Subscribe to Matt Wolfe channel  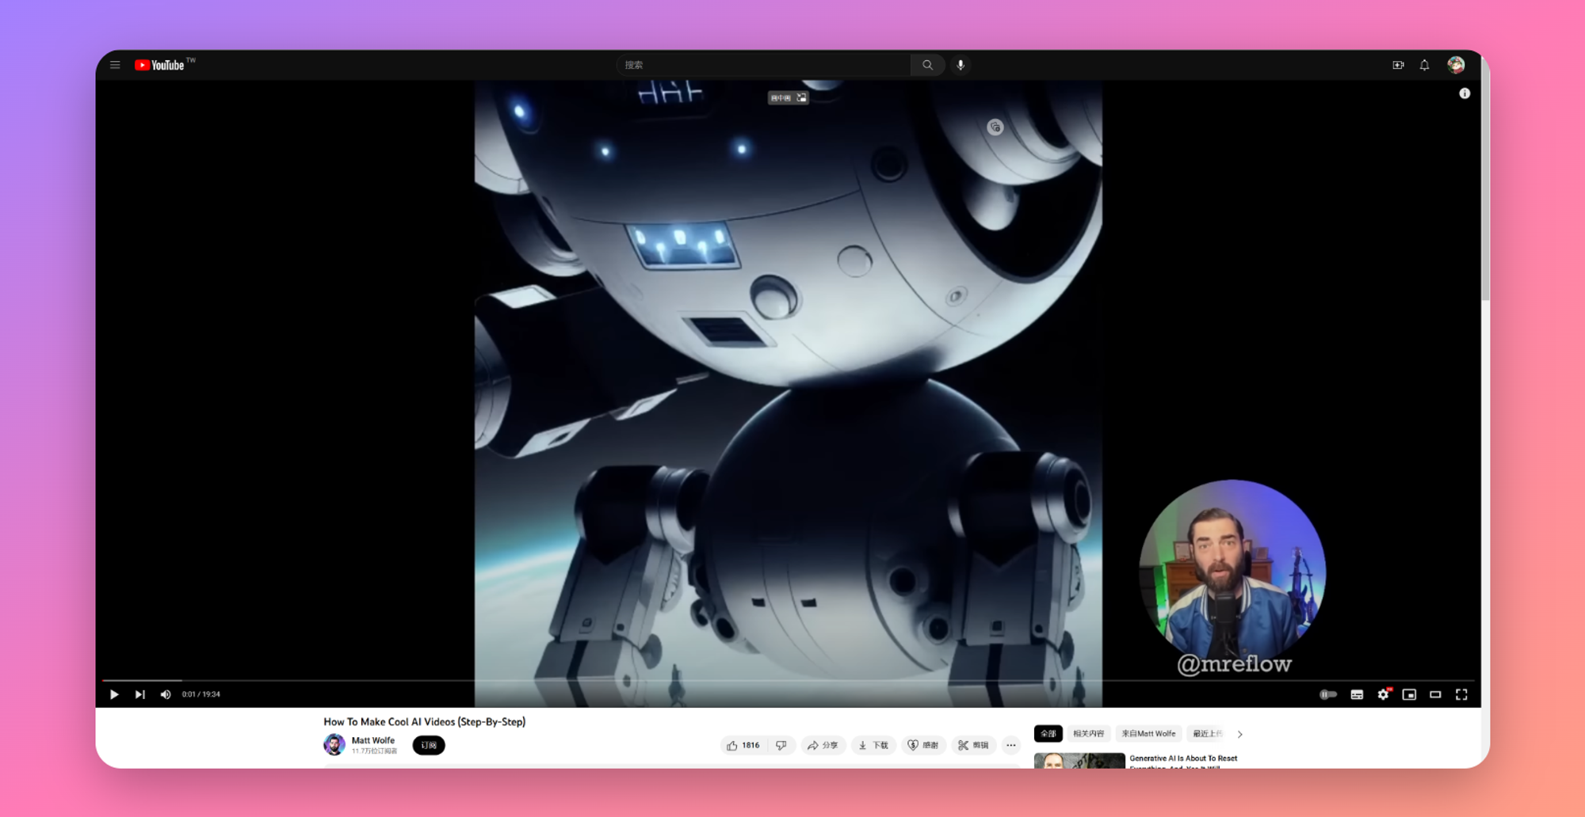pos(429,745)
